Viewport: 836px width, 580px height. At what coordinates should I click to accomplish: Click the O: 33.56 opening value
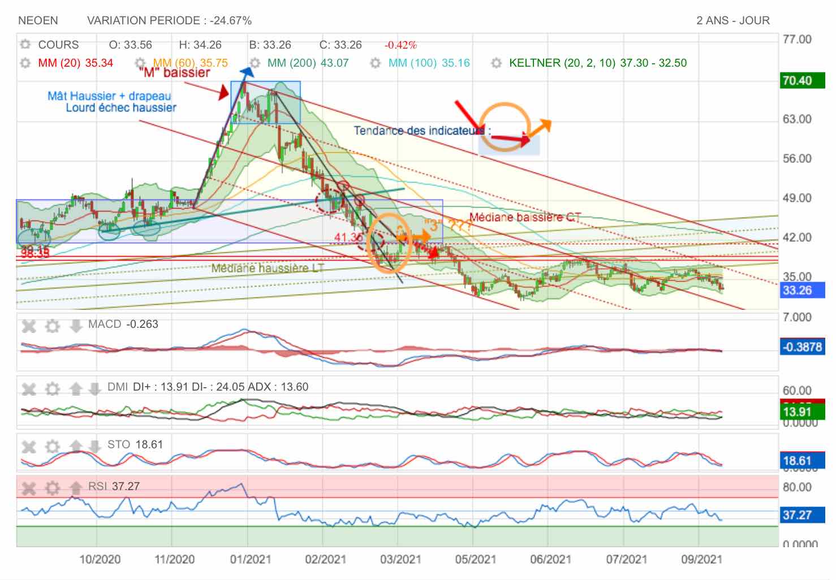pos(130,45)
